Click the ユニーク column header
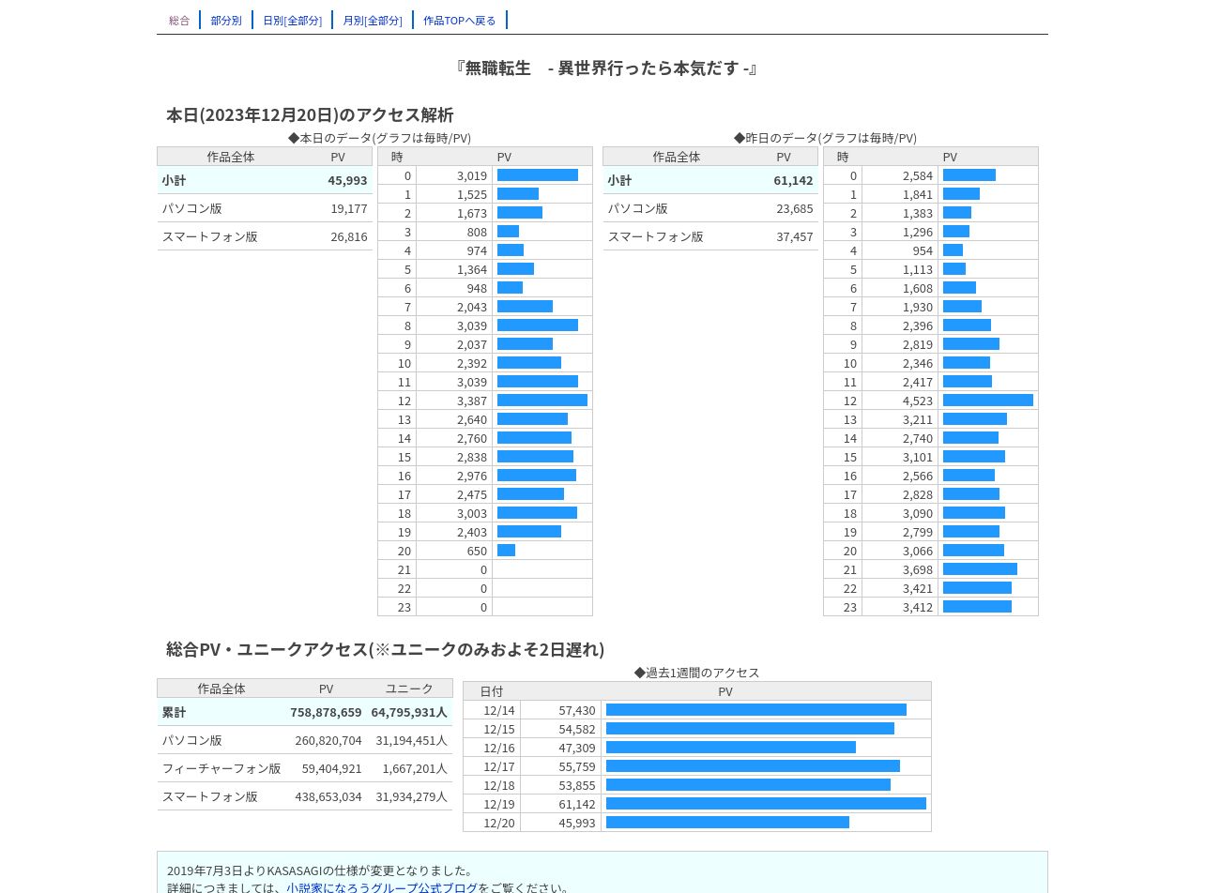 point(409,689)
